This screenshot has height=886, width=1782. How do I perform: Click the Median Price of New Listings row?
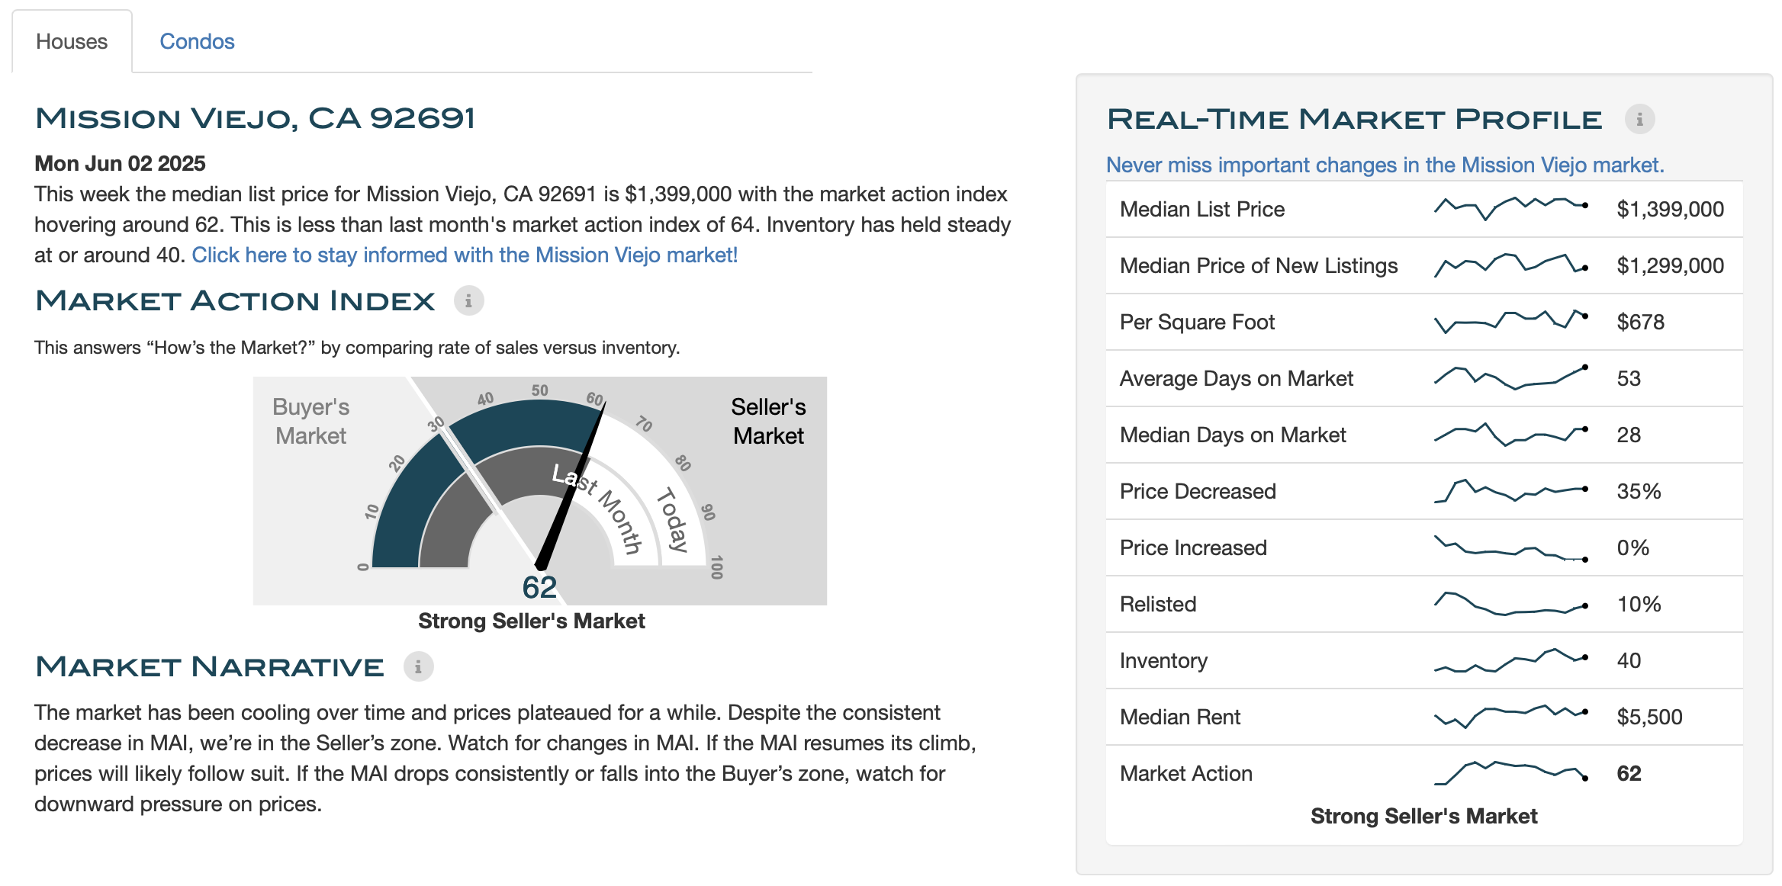1424,265
